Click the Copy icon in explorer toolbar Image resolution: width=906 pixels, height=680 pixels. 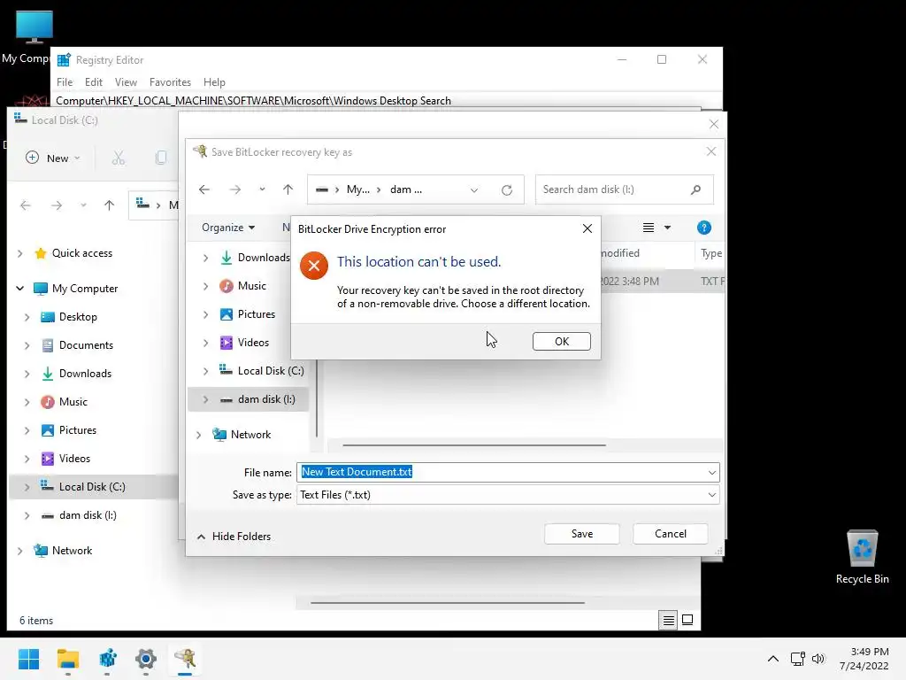pyautogui.click(x=161, y=158)
